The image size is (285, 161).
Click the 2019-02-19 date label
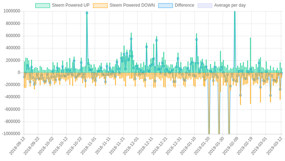tap(244, 146)
